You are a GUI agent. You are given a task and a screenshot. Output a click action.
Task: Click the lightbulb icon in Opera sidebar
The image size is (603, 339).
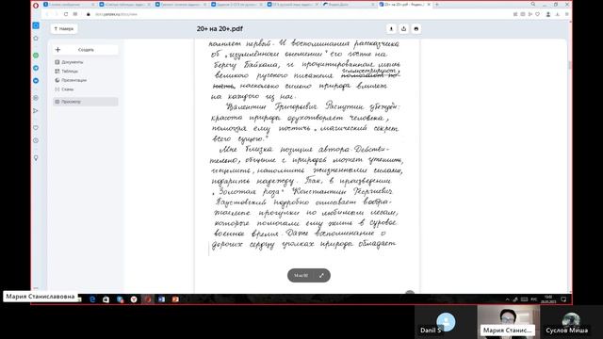[36, 158]
